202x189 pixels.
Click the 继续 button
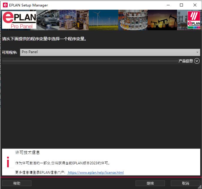click(x=150, y=183)
